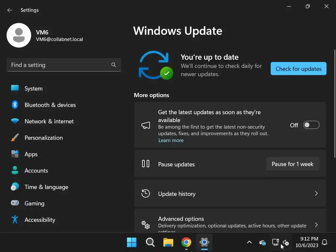Open File Explorer from taskbar

click(x=168, y=242)
